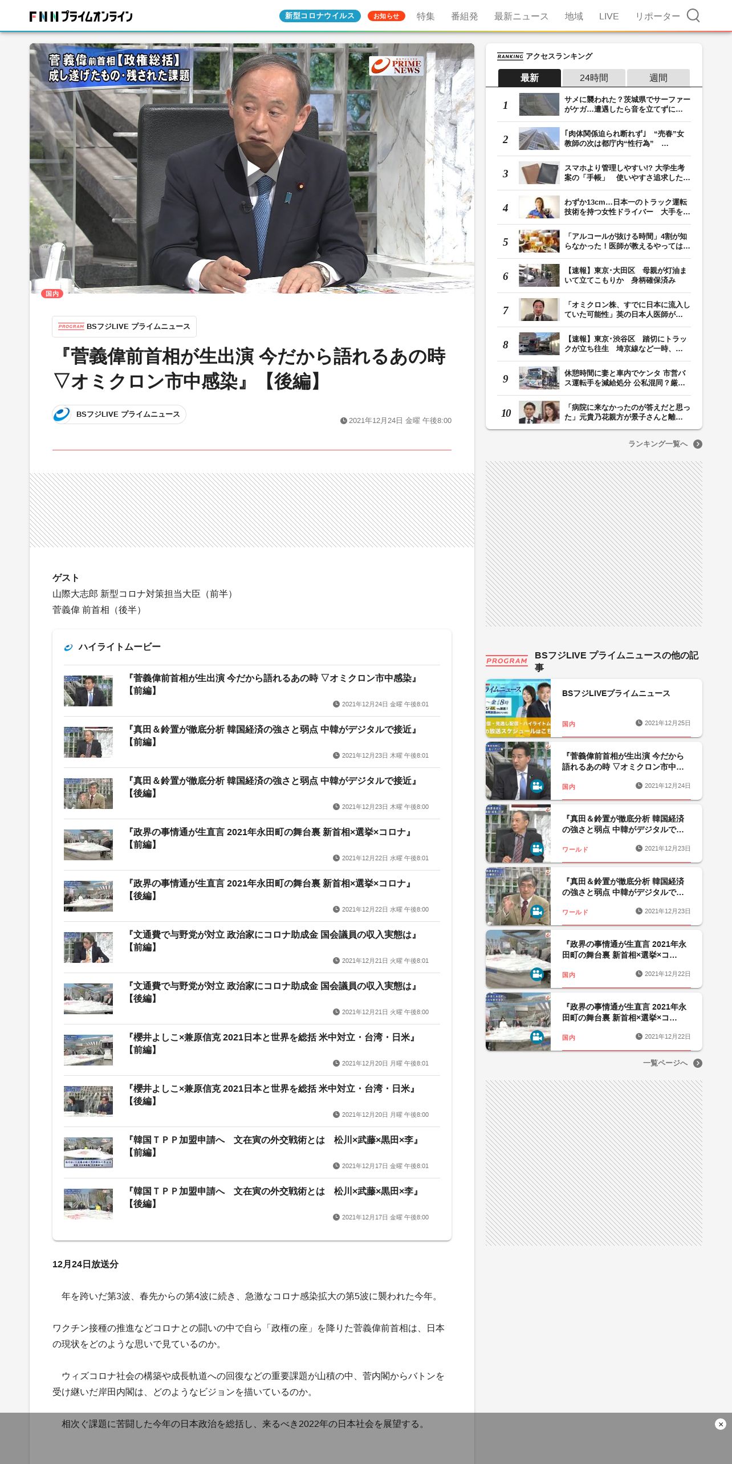Open the search magnifier icon
732x1464 pixels.
point(693,15)
